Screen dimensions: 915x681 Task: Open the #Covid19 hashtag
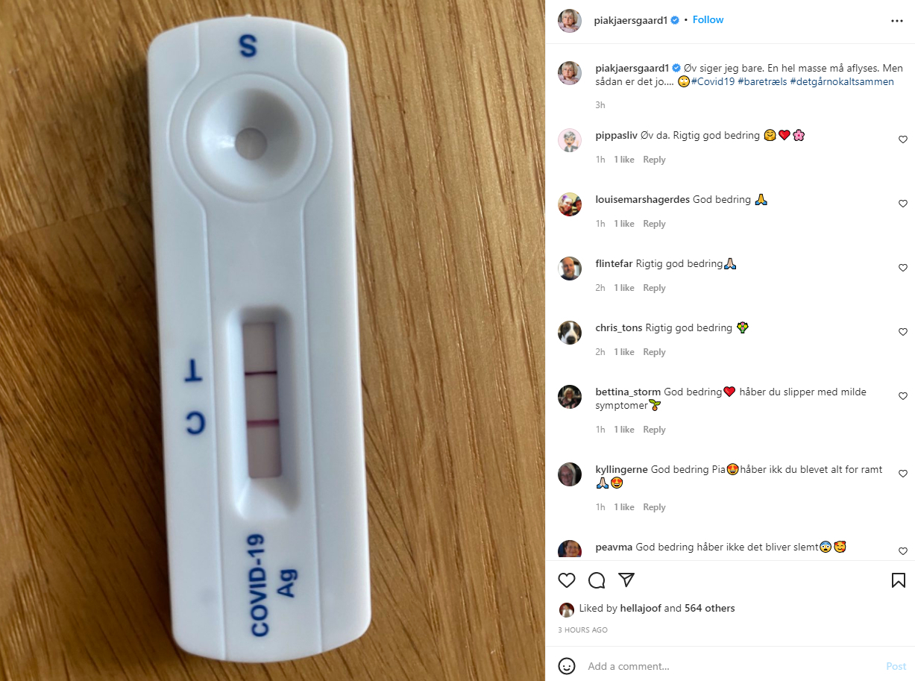(714, 81)
